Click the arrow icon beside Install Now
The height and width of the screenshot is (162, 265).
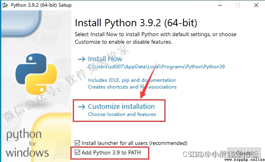(x=82, y=59)
